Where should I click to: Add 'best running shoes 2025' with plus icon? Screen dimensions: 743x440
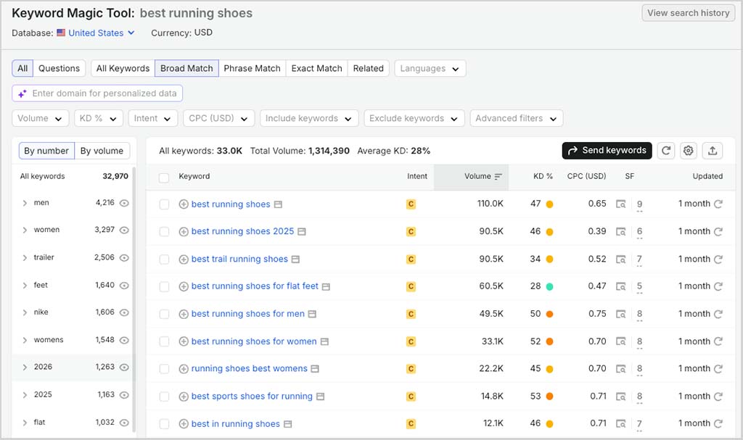[x=184, y=232]
